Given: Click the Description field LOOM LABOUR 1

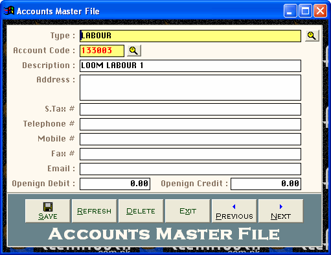Looking at the screenshot, I should 190,66.
